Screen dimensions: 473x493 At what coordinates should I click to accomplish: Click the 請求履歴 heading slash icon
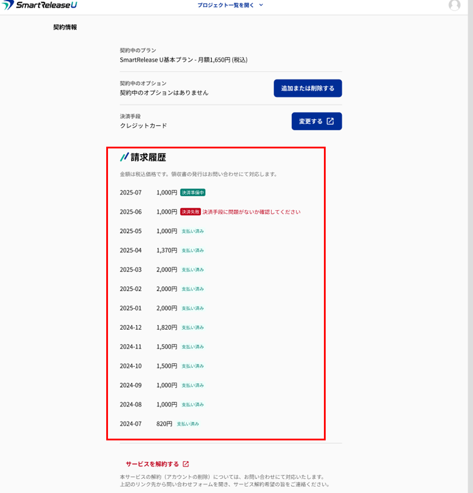pyautogui.click(x=124, y=157)
